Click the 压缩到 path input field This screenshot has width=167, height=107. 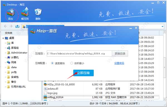[x=79, y=54]
